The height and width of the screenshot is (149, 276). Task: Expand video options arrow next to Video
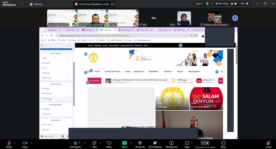tap(32, 143)
